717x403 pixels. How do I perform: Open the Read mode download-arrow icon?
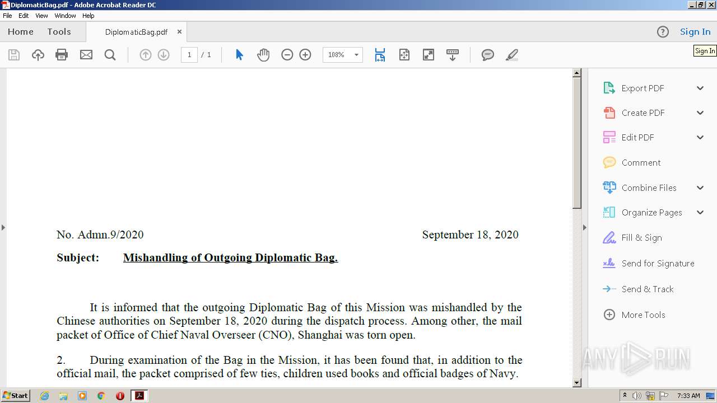tap(453, 55)
